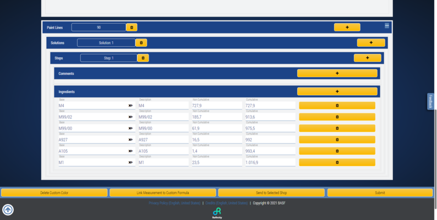Delete the M99/00 ingredient row

click(337, 128)
